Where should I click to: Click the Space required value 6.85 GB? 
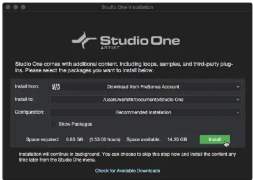[74, 139]
